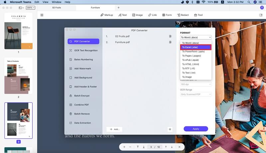This screenshot has height=153, width=266.
Task: Zoom out with minus icon in page bar
Action: [x=130, y=147]
